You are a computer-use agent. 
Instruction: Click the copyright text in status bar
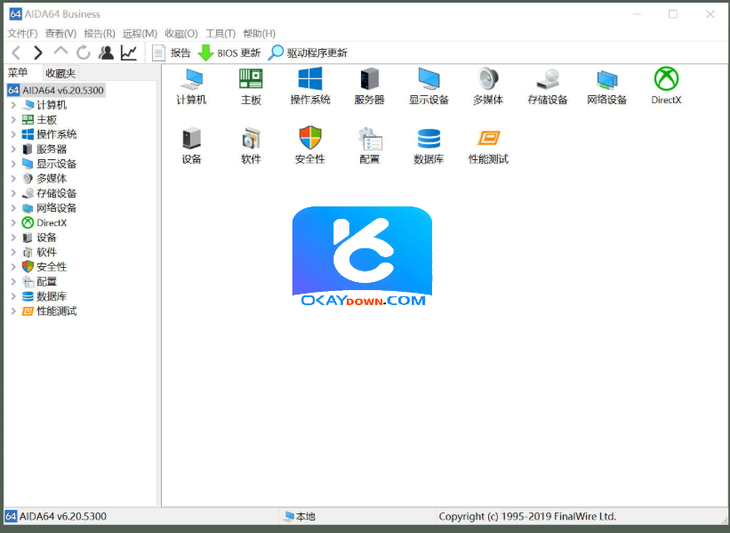[527, 516]
